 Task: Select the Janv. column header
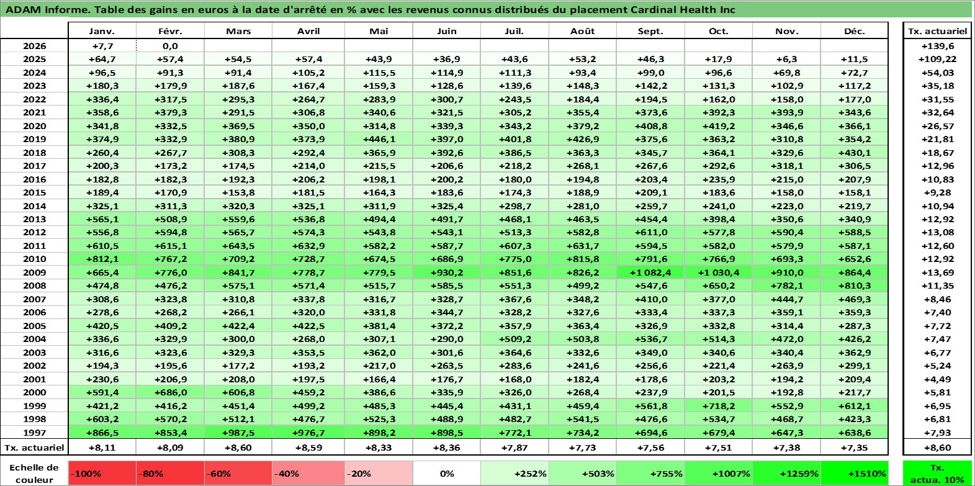click(102, 31)
